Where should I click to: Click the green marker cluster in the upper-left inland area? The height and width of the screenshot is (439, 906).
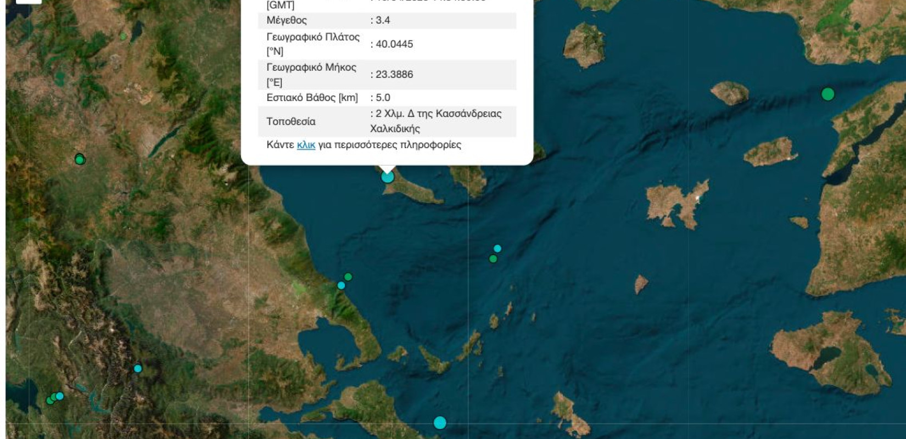[x=80, y=160]
